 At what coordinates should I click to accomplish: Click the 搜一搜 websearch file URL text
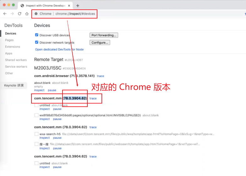point(125,144)
